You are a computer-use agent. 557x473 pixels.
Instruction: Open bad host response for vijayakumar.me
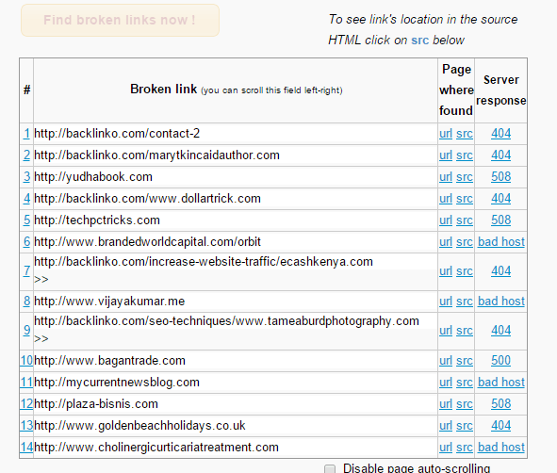500,302
